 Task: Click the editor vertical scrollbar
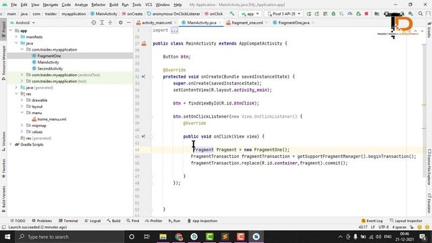tap(424, 110)
